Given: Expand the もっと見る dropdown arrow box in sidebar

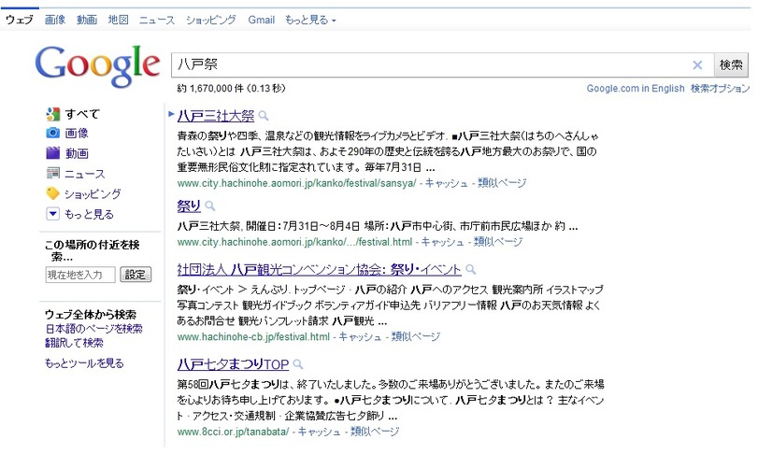Looking at the screenshot, I should (52, 214).
